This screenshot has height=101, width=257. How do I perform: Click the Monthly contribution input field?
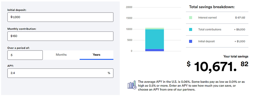click(x=60, y=36)
